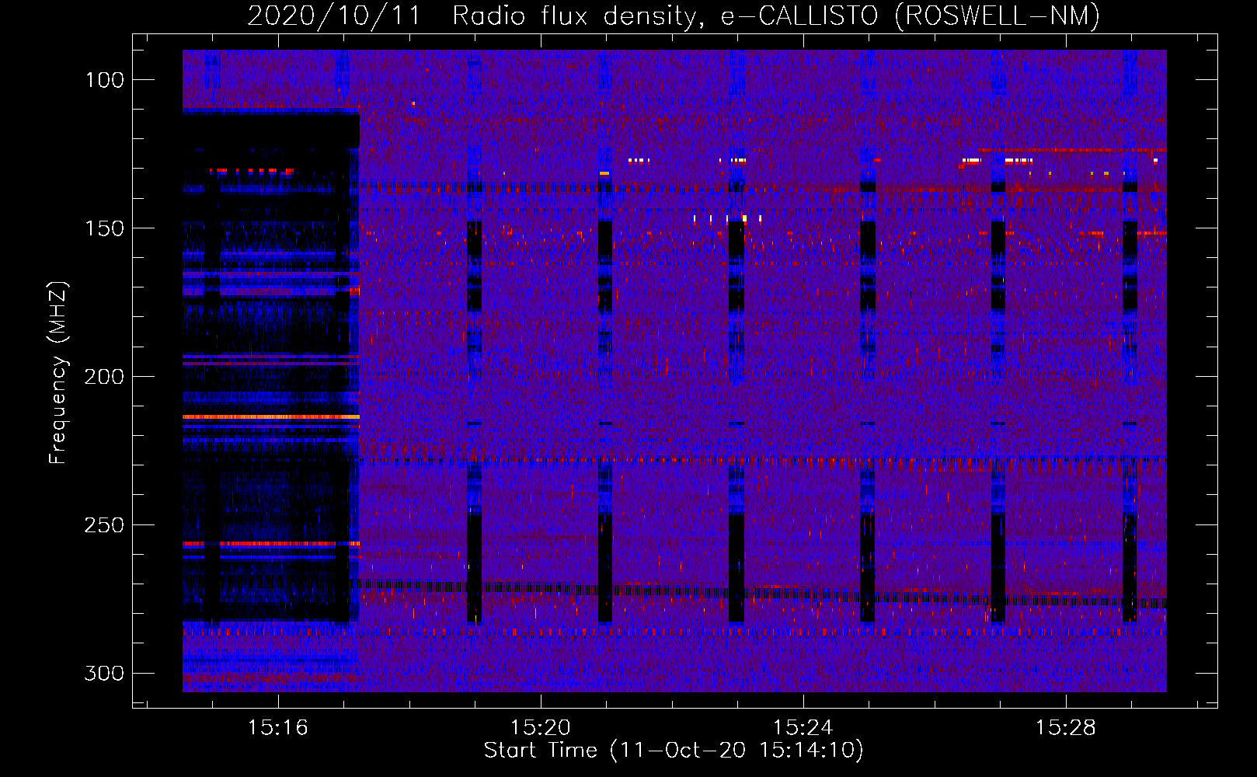Screen dimensions: 1257x777
Task: Click the 100 frequency tick label
Action: point(105,80)
